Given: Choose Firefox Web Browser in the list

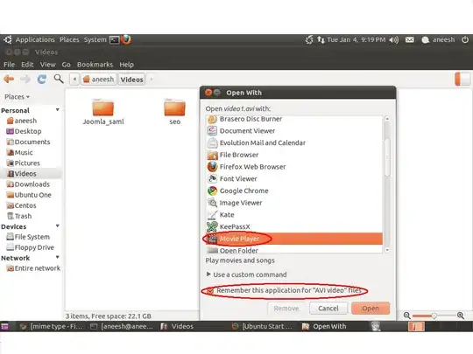Looking at the screenshot, I should pyautogui.click(x=294, y=167).
